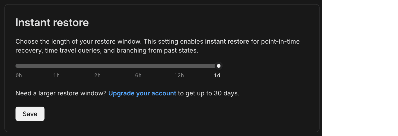Viewport: 398px width, 136px height.
Task: Click the Instant restore heading
Action: pos(52,23)
